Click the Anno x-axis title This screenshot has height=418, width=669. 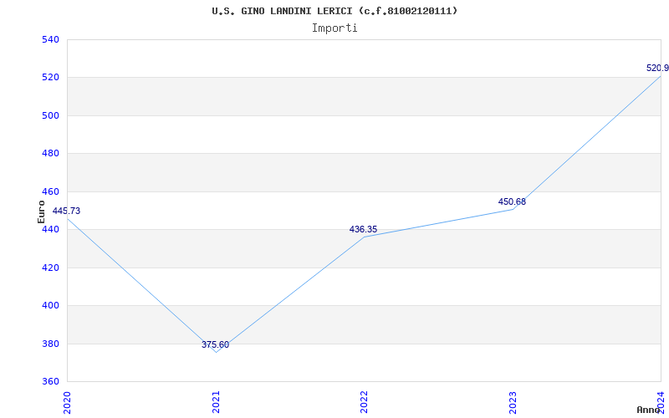tap(649, 410)
